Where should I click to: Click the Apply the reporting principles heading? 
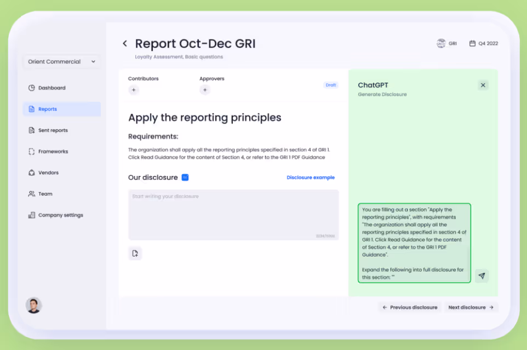(205, 118)
